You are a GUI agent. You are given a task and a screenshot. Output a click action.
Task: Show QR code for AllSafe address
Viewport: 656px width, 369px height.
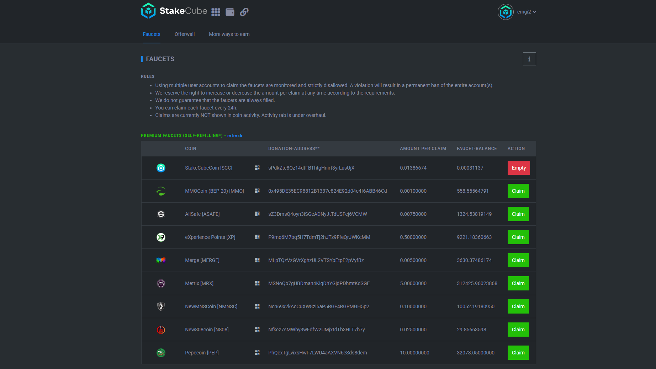click(257, 214)
